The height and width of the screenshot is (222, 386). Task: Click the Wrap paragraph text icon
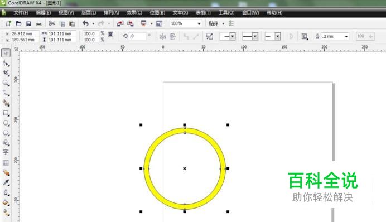point(305,37)
